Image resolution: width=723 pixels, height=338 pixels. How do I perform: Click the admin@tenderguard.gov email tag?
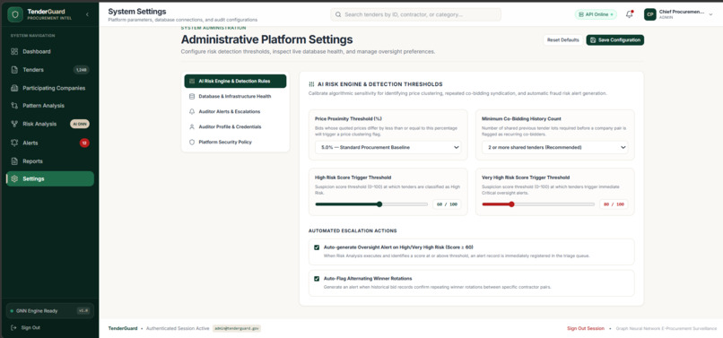tap(237, 329)
